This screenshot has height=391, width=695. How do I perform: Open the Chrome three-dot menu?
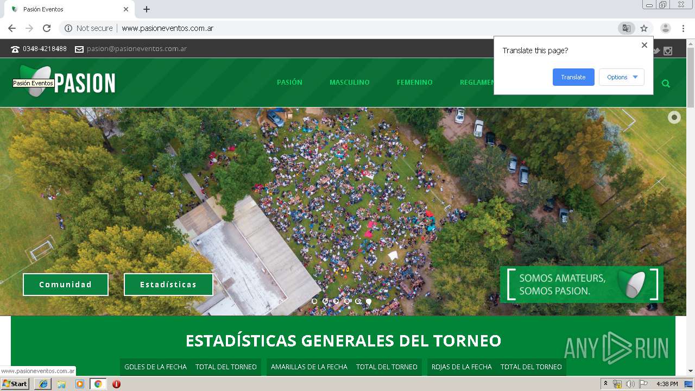point(684,28)
